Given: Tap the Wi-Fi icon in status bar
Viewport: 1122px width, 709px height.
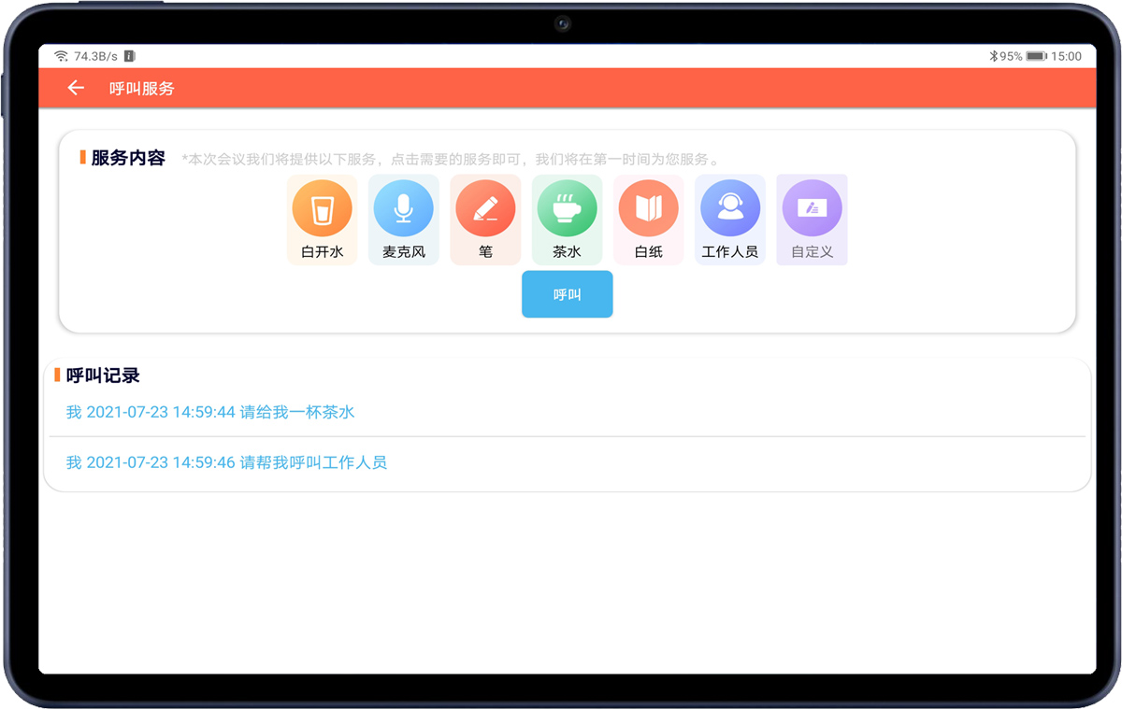Looking at the screenshot, I should (61, 56).
